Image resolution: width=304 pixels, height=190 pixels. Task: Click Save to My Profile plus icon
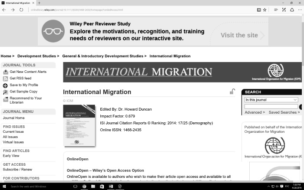pyautogui.click(x=5, y=85)
